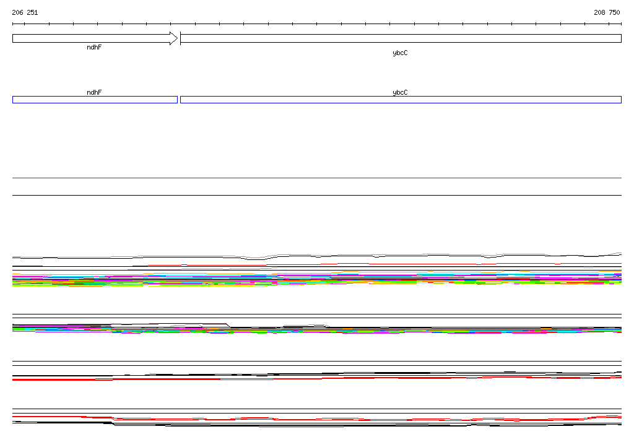Click the ybcC label above the blue box
Screen dimensions: 634x442
[400, 92]
